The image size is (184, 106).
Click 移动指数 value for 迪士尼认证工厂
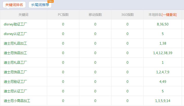[x=95, y=91]
